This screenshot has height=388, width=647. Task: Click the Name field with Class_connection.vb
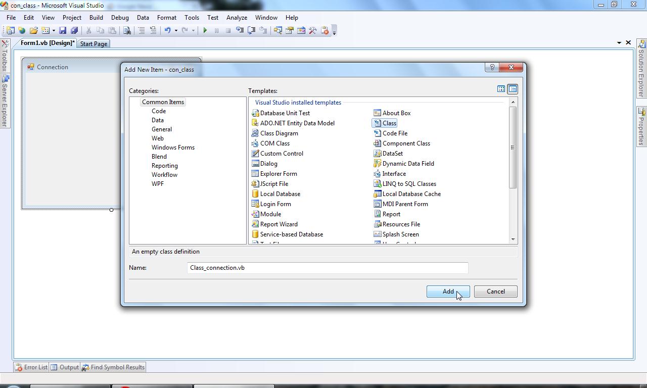click(328, 268)
